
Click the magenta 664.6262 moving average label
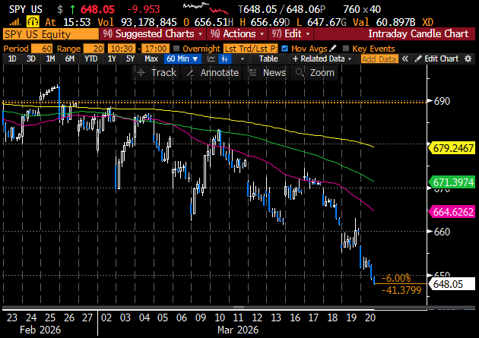[452, 212]
